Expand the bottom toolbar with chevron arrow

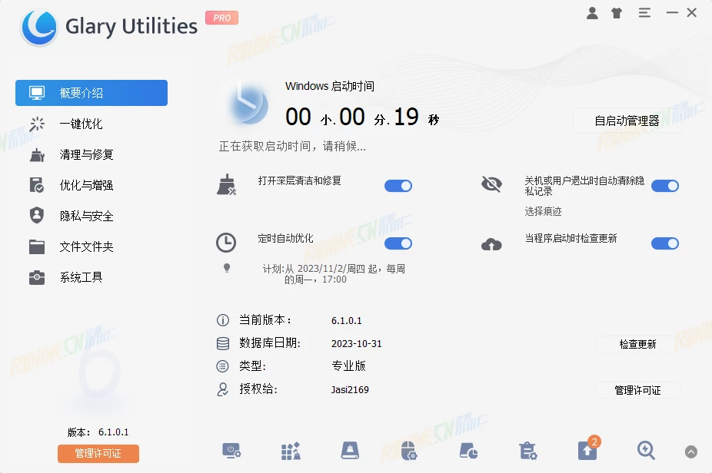691,451
